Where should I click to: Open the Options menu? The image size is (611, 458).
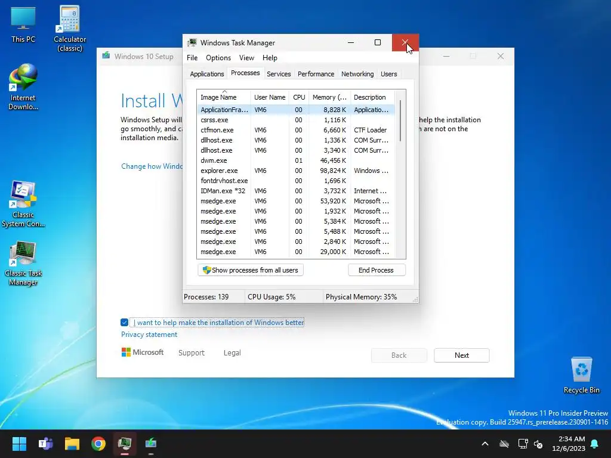pos(218,58)
